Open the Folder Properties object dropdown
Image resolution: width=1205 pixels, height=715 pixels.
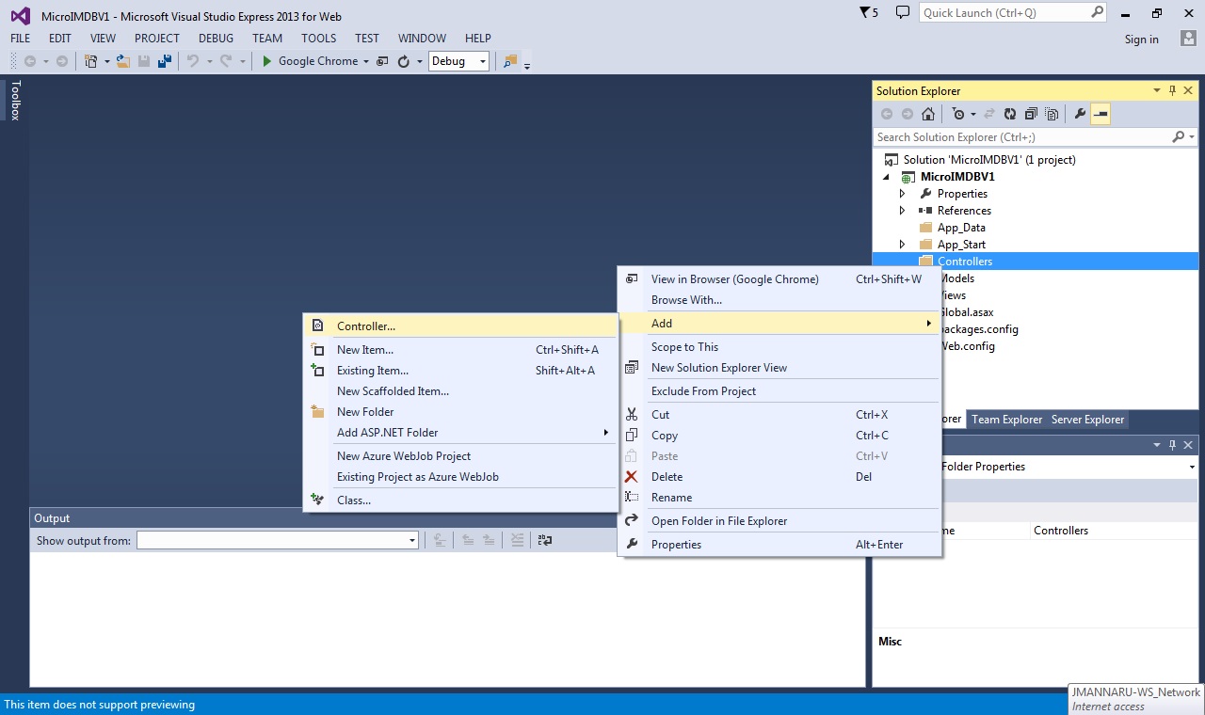click(1192, 467)
